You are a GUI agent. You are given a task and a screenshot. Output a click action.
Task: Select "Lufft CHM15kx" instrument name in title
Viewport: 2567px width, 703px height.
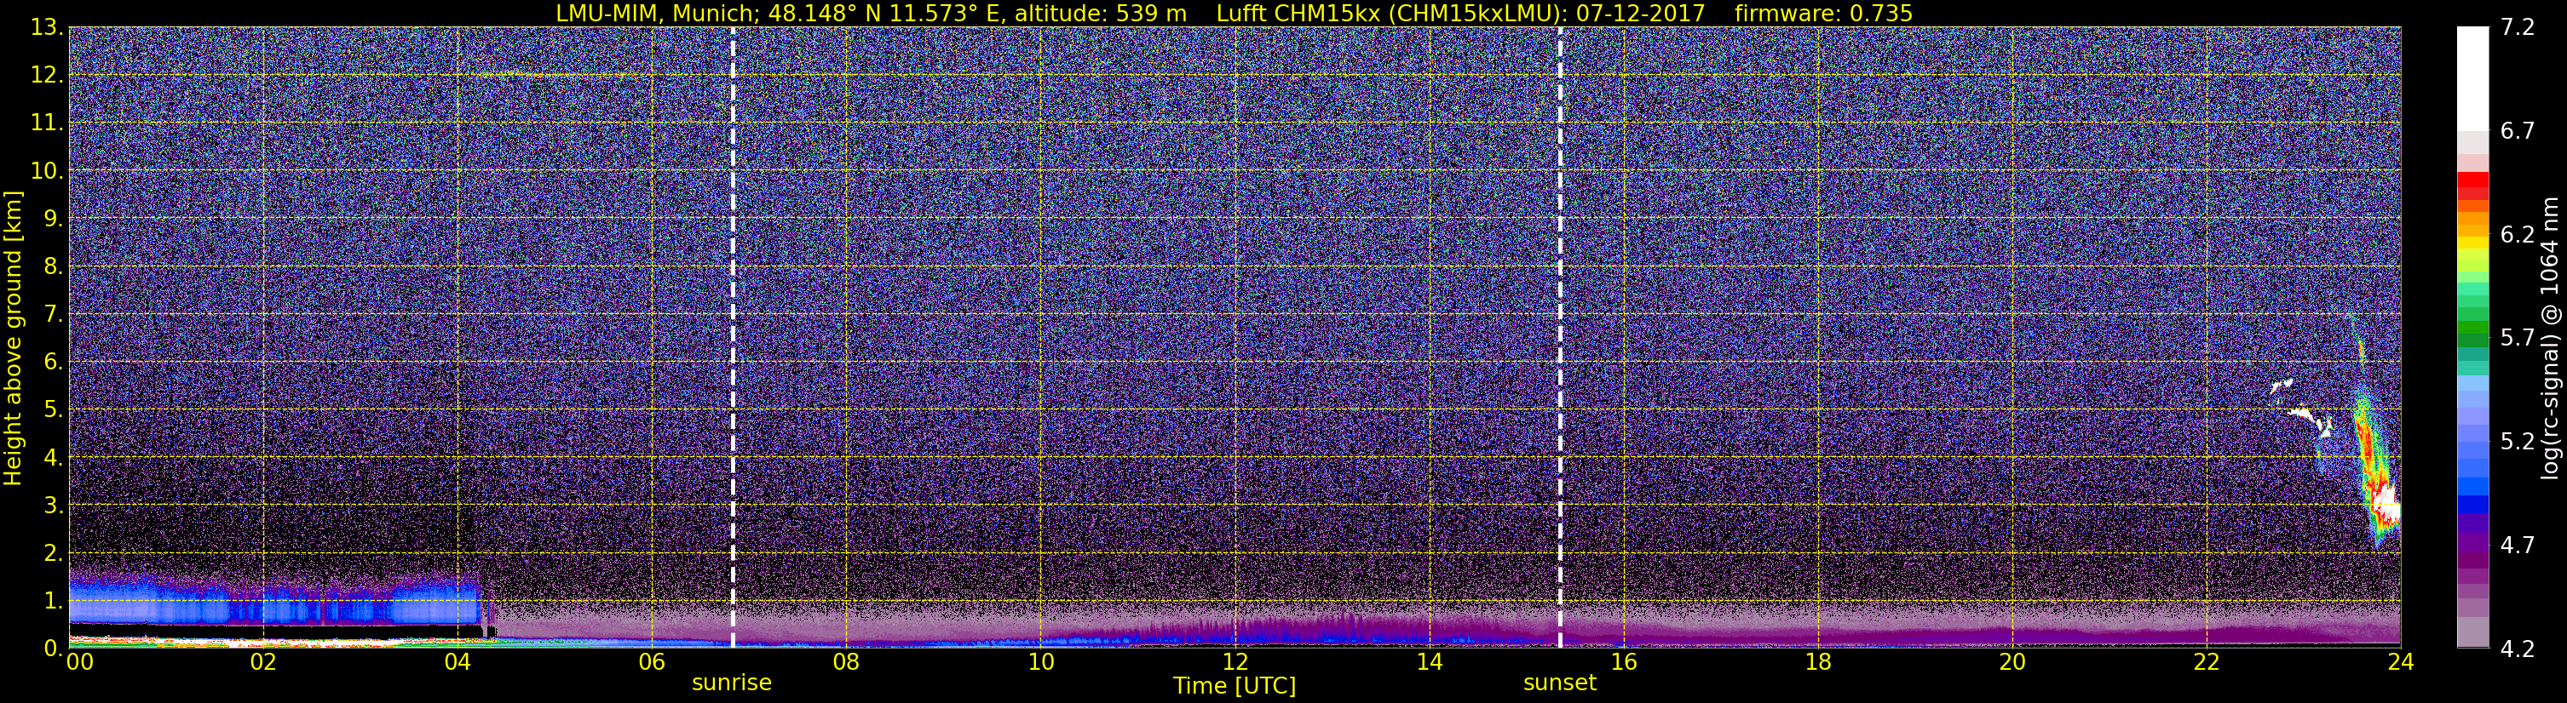(1298, 14)
